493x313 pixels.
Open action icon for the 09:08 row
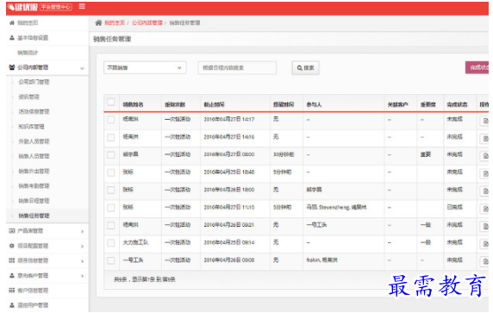(x=485, y=261)
